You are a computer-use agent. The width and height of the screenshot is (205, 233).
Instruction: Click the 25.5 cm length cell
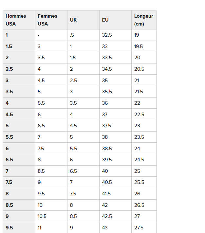[139, 182]
